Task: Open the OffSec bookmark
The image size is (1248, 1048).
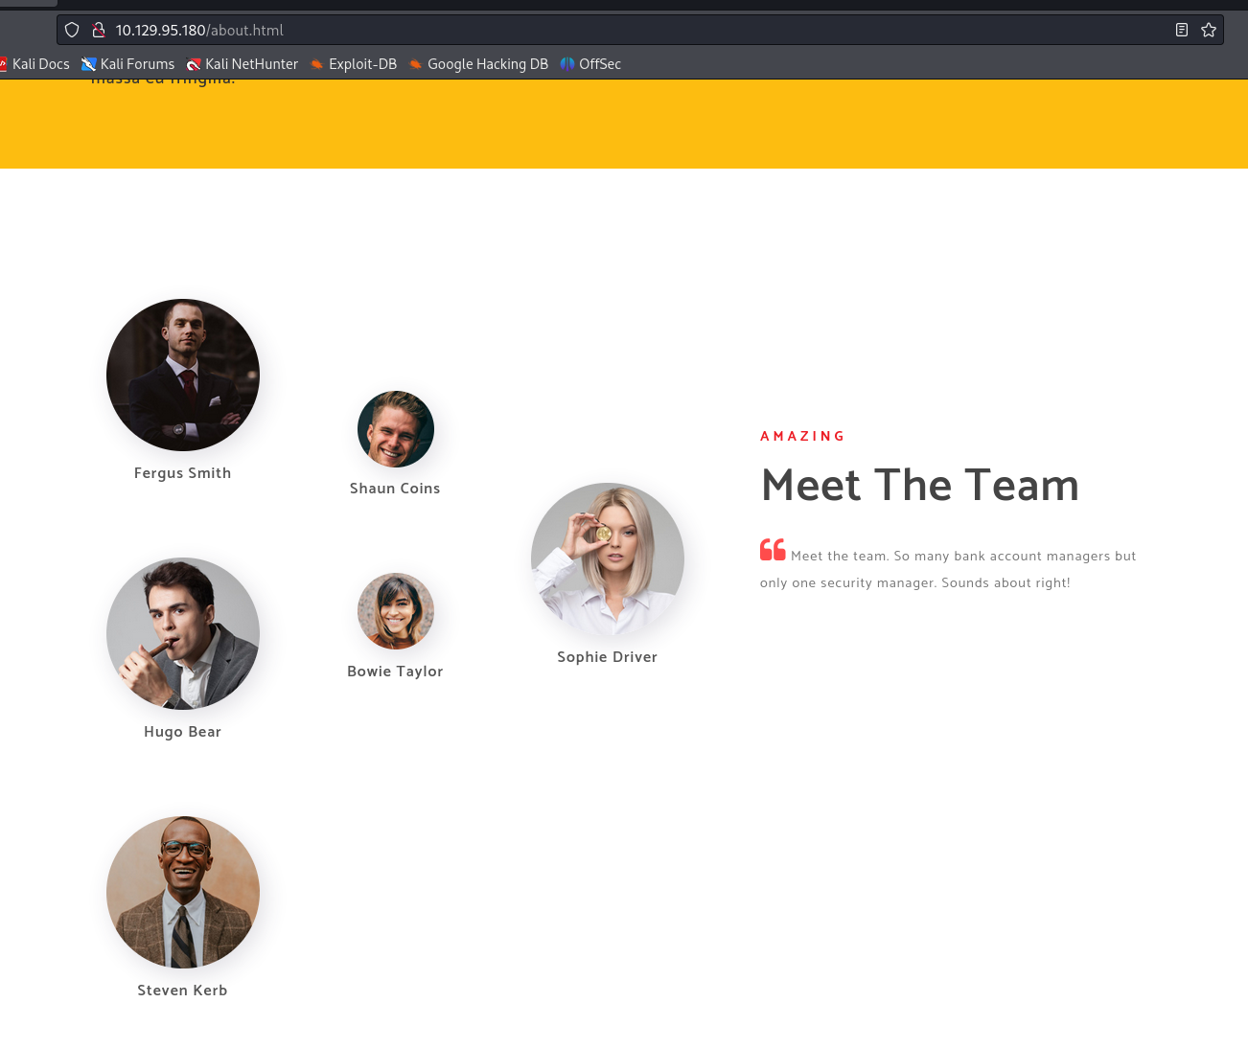Action: 590,64
